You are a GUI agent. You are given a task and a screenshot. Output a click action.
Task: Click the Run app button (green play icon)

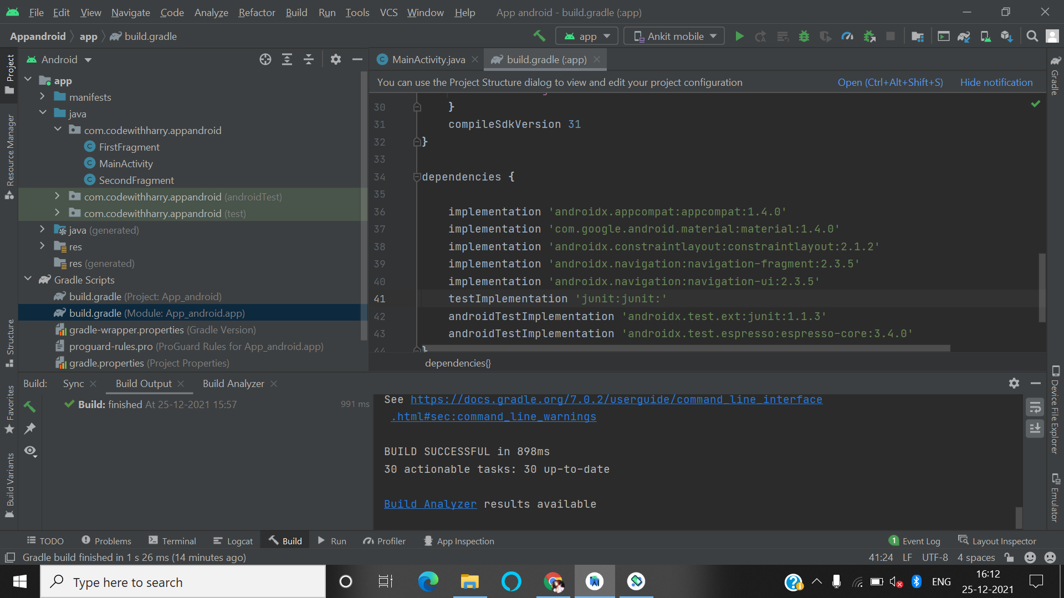(x=740, y=36)
